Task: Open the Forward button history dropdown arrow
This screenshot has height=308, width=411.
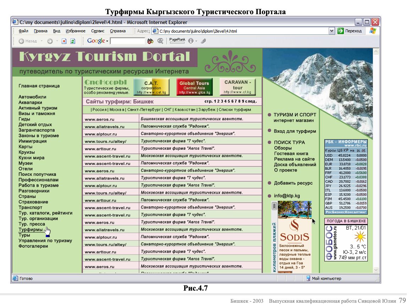Action: (x=57, y=41)
